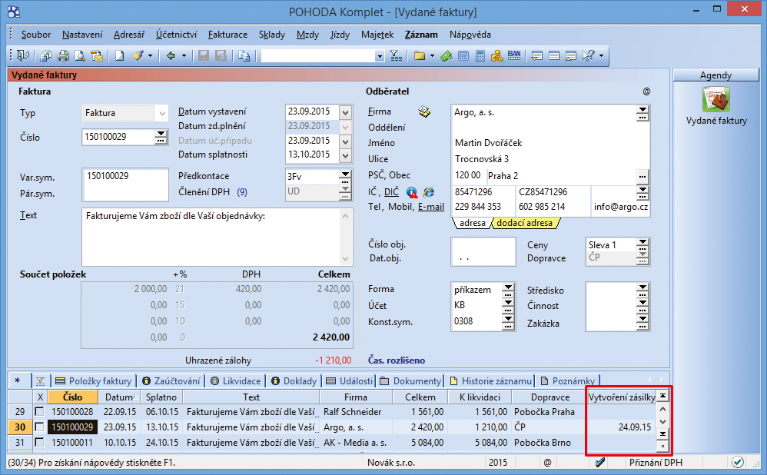The width and height of the screenshot is (767, 475).
Task: Open the Nápověda menu
Action: coord(470,35)
